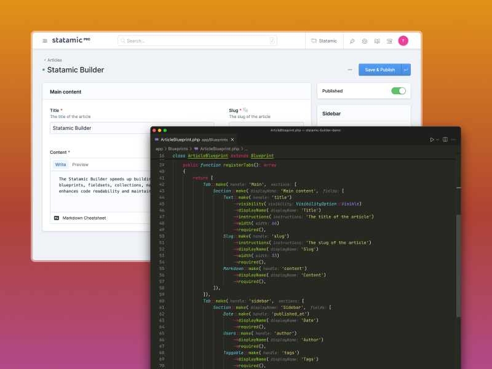
Task: Open the dropdown arrow next to Run
Action: coord(437,140)
